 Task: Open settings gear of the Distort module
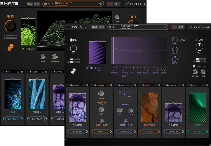(159, 85)
